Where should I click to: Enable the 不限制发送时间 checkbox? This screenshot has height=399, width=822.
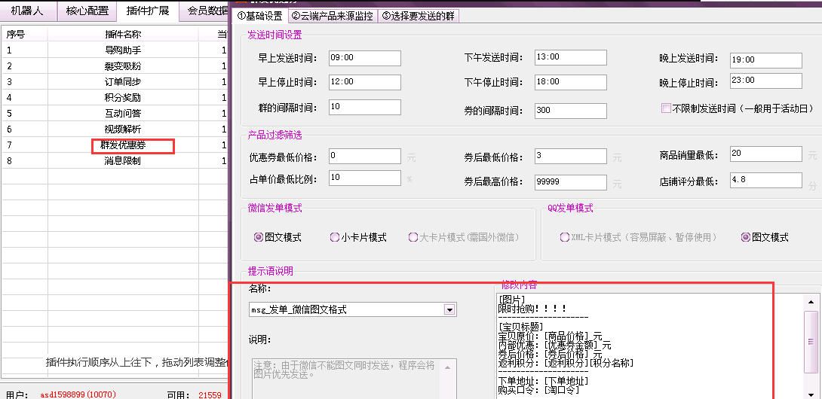click(x=666, y=108)
